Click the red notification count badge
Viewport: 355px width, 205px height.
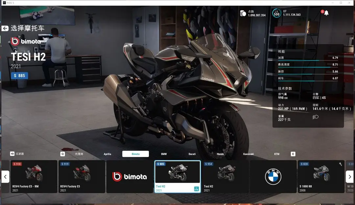coord(322,11)
